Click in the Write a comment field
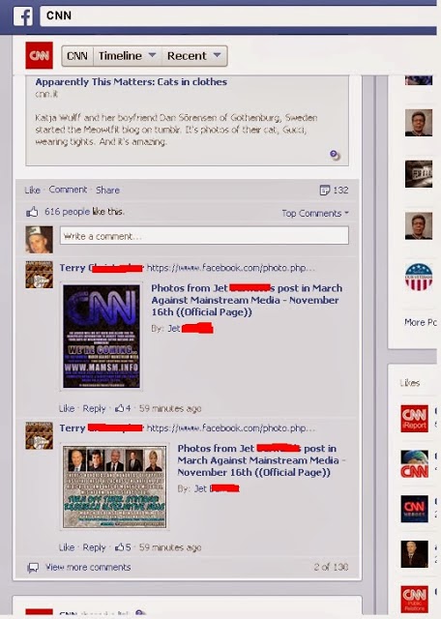The width and height of the screenshot is (441, 619). 204,236
